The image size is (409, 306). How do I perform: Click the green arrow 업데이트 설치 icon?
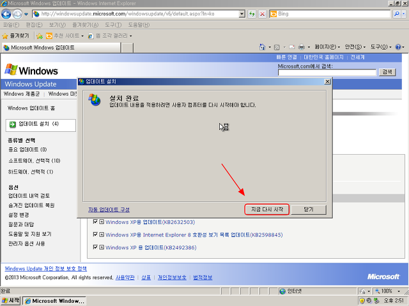[13, 125]
